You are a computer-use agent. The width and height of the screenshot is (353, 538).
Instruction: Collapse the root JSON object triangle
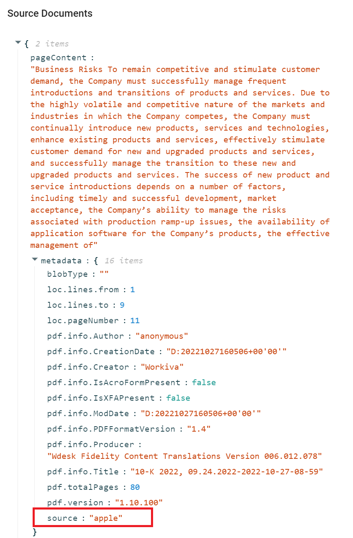pyautogui.click(x=18, y=42)
